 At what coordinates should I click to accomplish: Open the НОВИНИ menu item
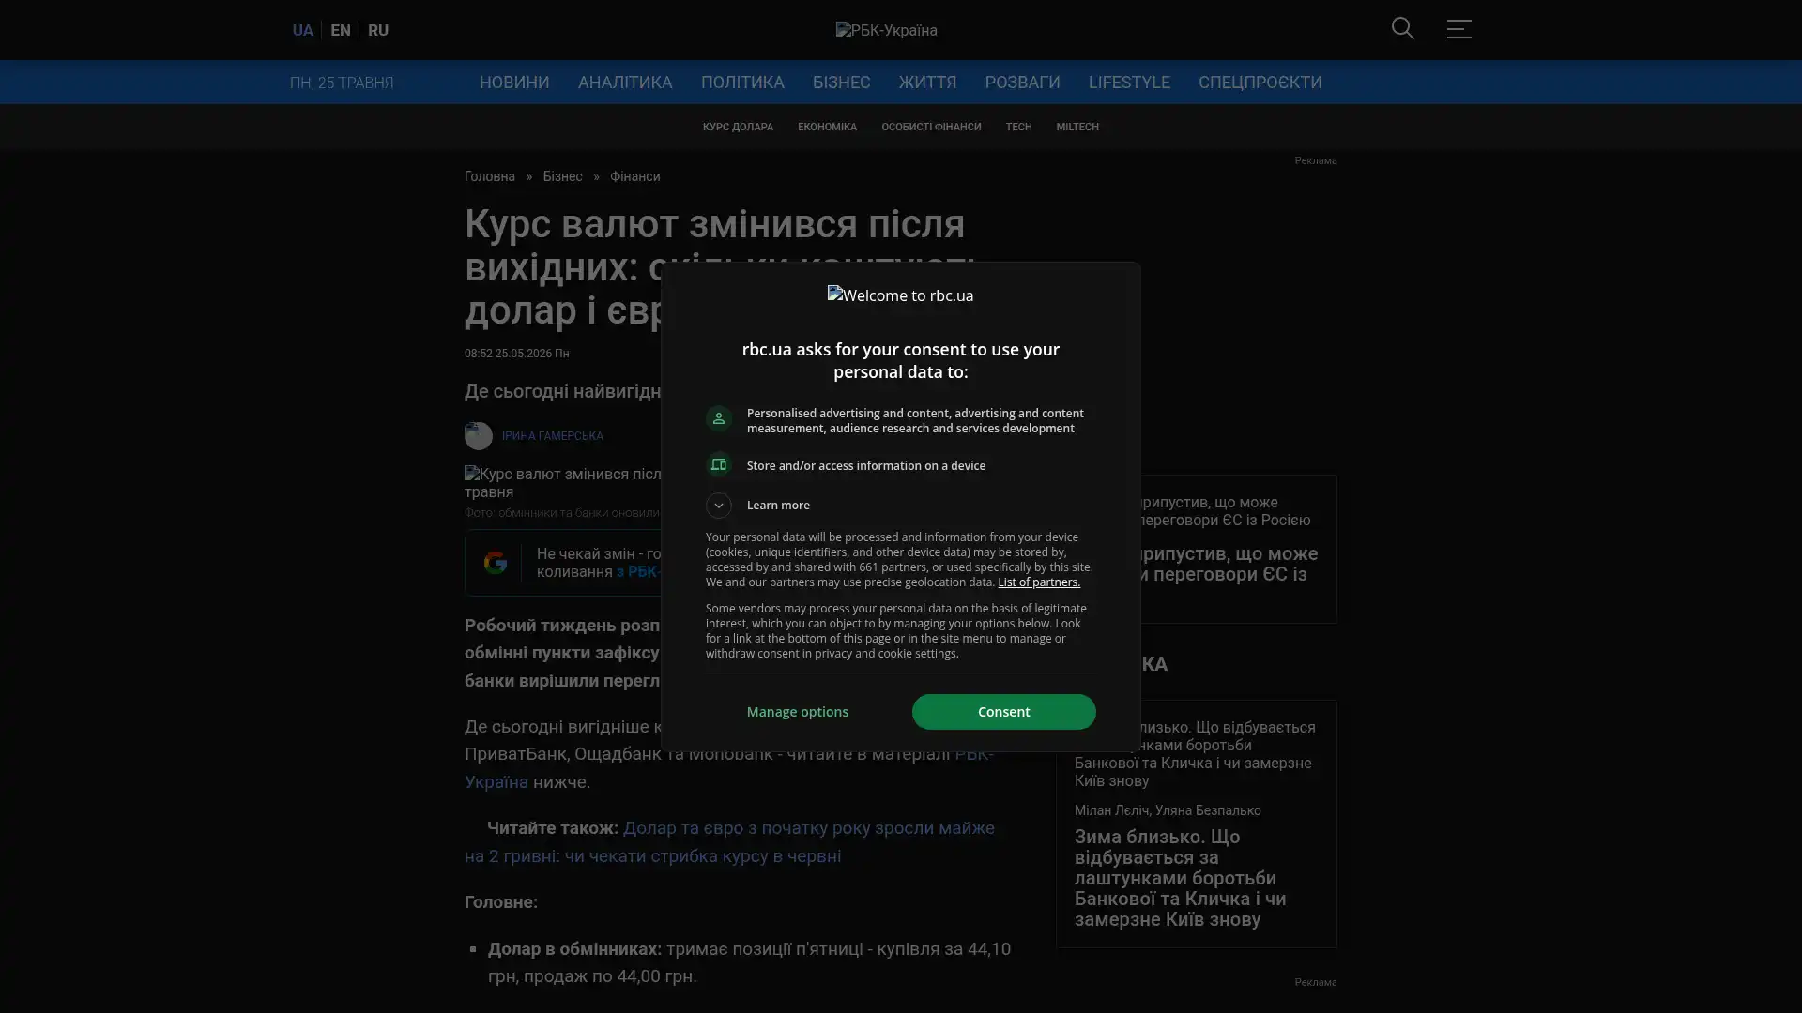pyautogui.click(x=514, y=83)
